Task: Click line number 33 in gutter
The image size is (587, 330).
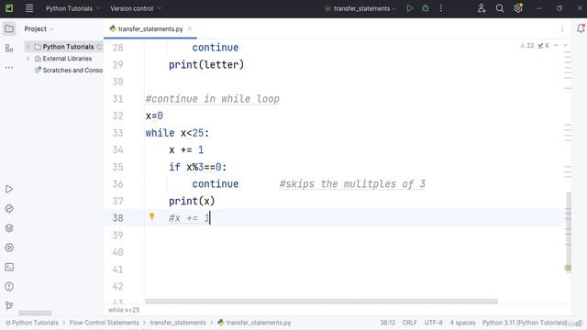Action: (x=118, y=133)
